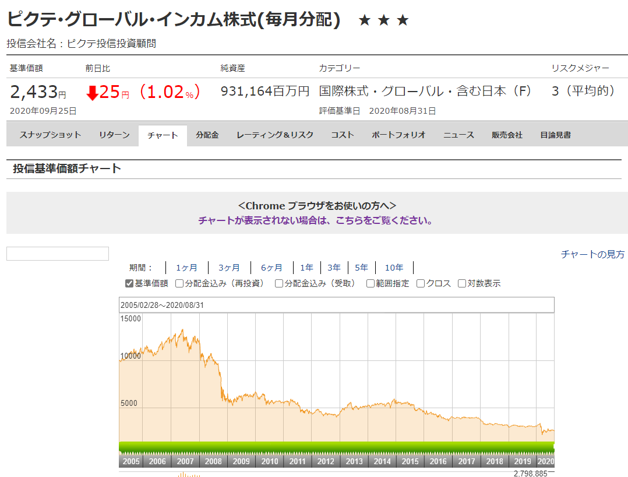This screenshot has height=477, width=628.
Task: Set chart period to 5年
Action: 361,267
